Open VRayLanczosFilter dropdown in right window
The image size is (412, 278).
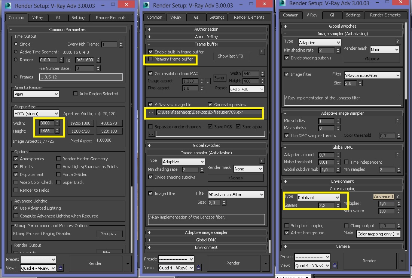coord(372,75)
